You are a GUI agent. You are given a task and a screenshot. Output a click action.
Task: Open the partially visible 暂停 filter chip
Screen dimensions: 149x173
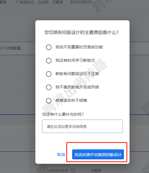4,2
